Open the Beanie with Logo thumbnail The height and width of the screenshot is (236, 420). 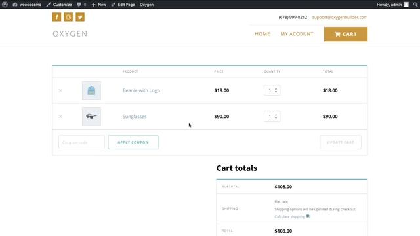pyautogui.click(x=91, y=90)
